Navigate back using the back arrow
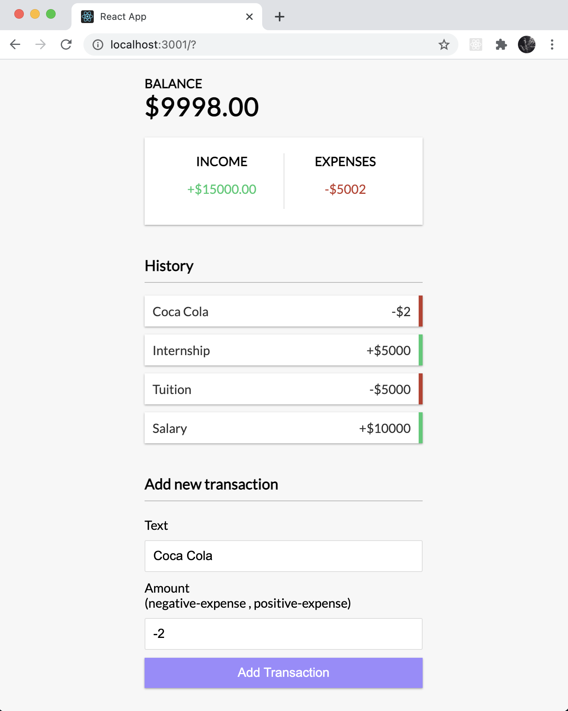 15,44
